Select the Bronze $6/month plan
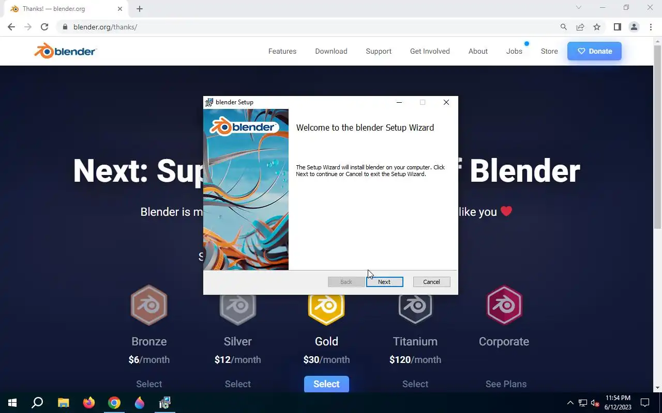 [149, 384]
